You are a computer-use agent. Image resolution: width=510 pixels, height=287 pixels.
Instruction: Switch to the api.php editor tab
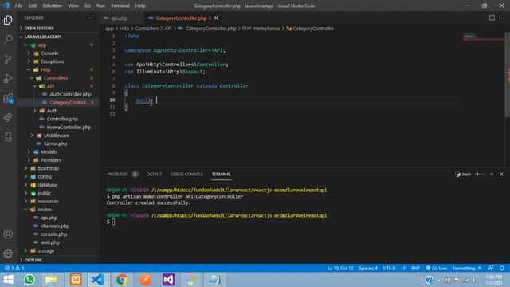120,18
